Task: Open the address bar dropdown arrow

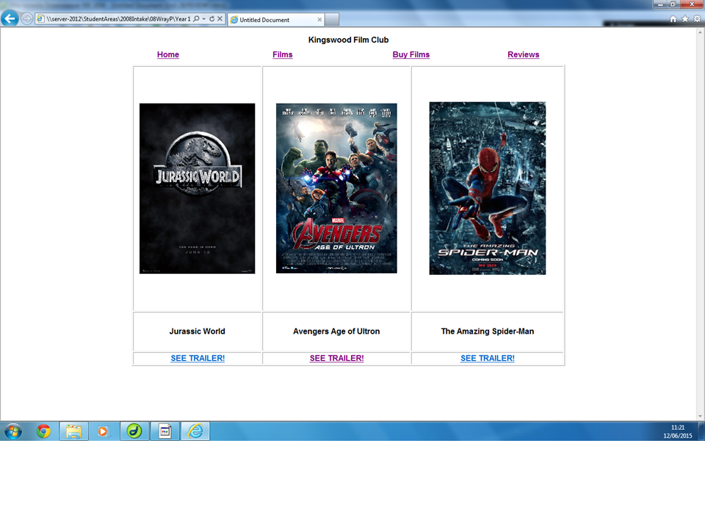Action: 204,19
